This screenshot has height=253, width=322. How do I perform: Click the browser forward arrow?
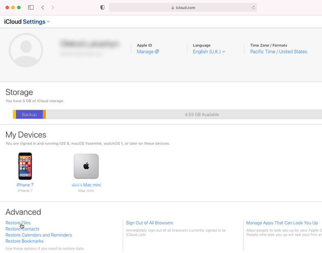point(53,7)
